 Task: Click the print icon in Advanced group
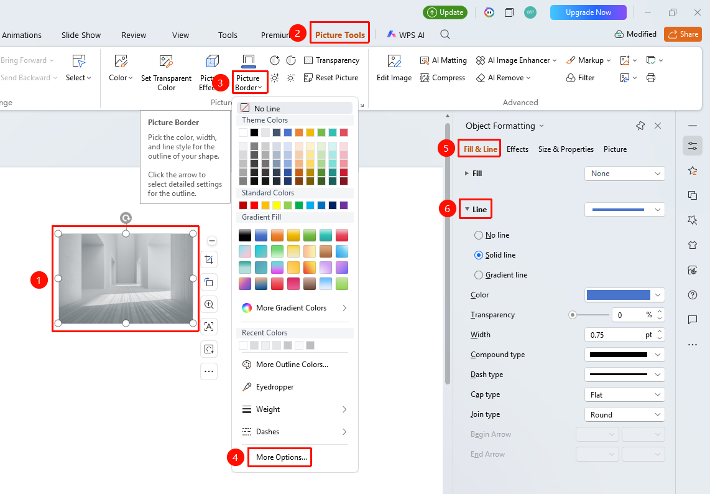pyautogui.click(x=651, y=78)
